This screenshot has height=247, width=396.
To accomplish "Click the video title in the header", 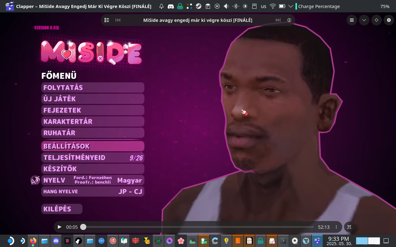I will (198, 20).
